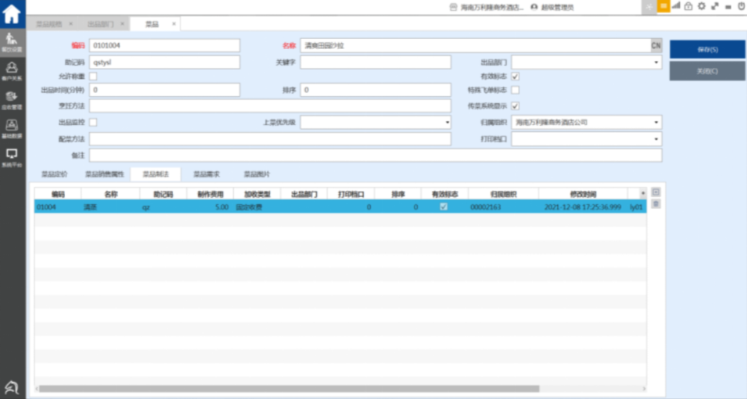
Task: Toggle fullscreen with the arrows icon
Action: tap(715, 6)
